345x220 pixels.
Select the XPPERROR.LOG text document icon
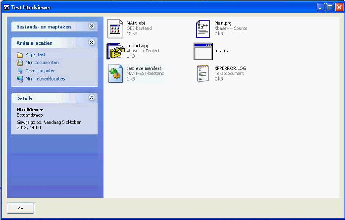[x=203, y=74]
